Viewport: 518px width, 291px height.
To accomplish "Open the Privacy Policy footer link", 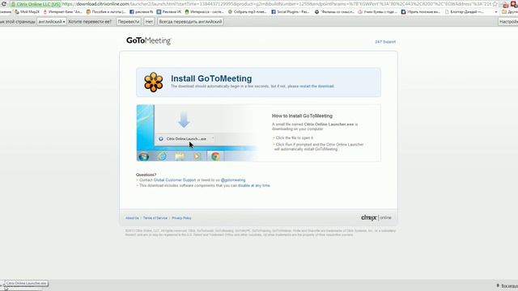I will pyautogui.click(x=181, y=218).
